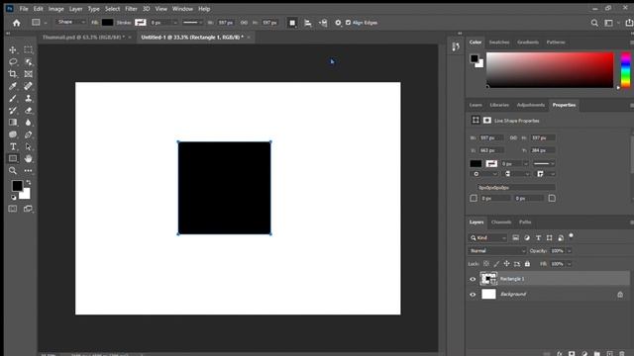
Task: Open the Shape mode dropdown
Action: coord(70,22)
